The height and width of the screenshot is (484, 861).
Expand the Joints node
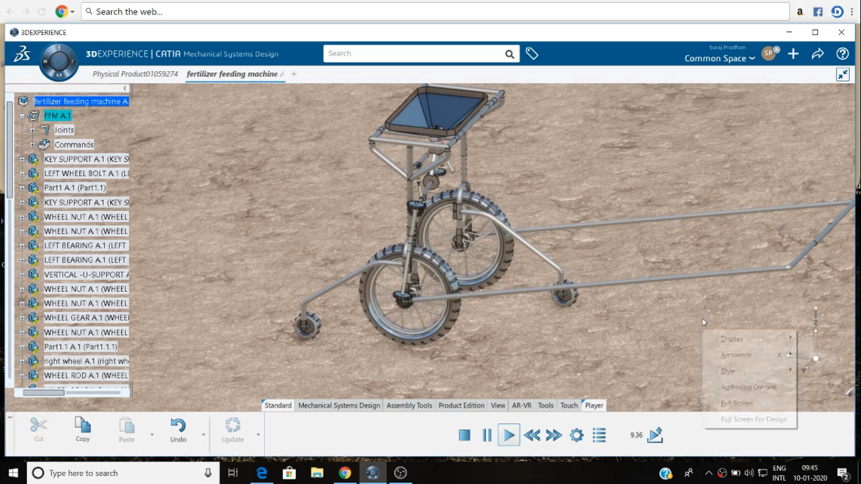pyautogui.click(x=33, y=130)
